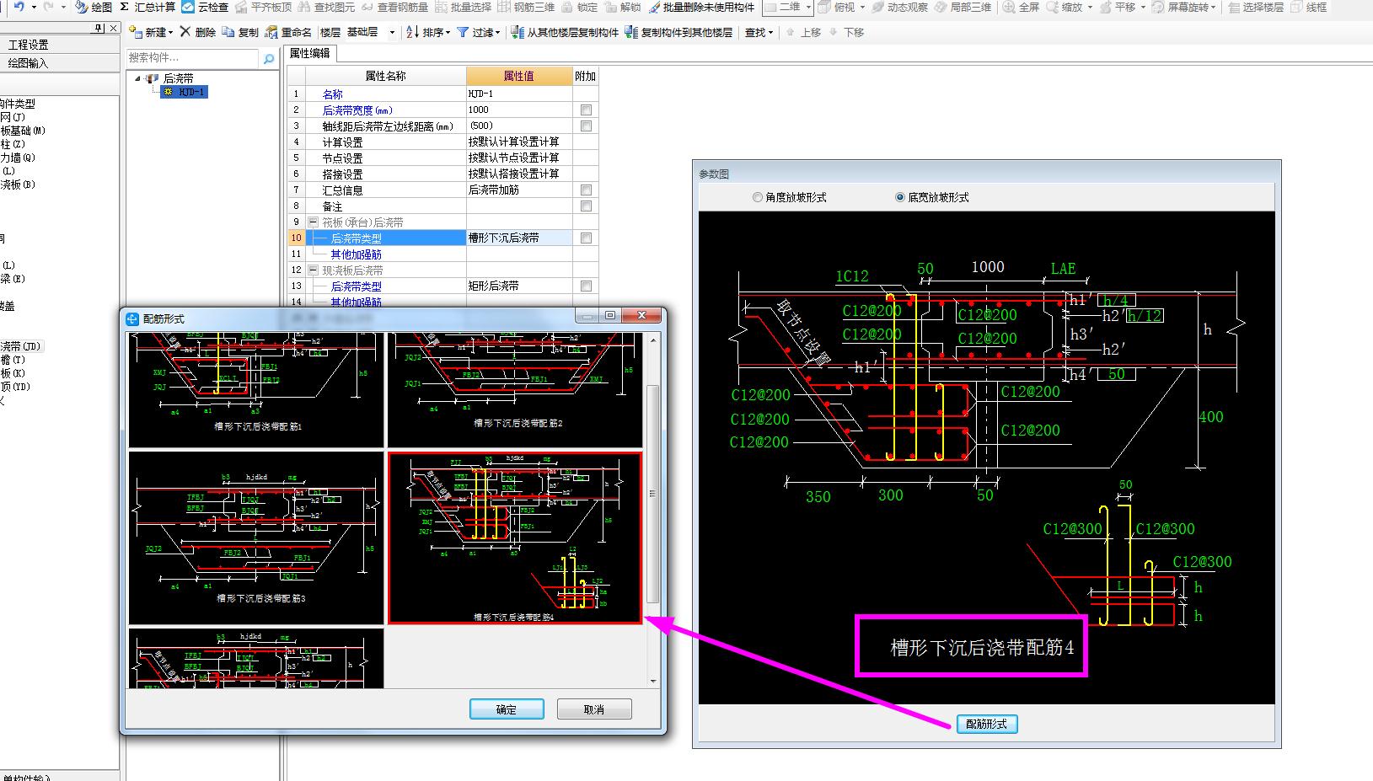This screenshot has height=781, width=1373.
Task: Click 动态观察 orbit view tool
Action: click(899, 7)
